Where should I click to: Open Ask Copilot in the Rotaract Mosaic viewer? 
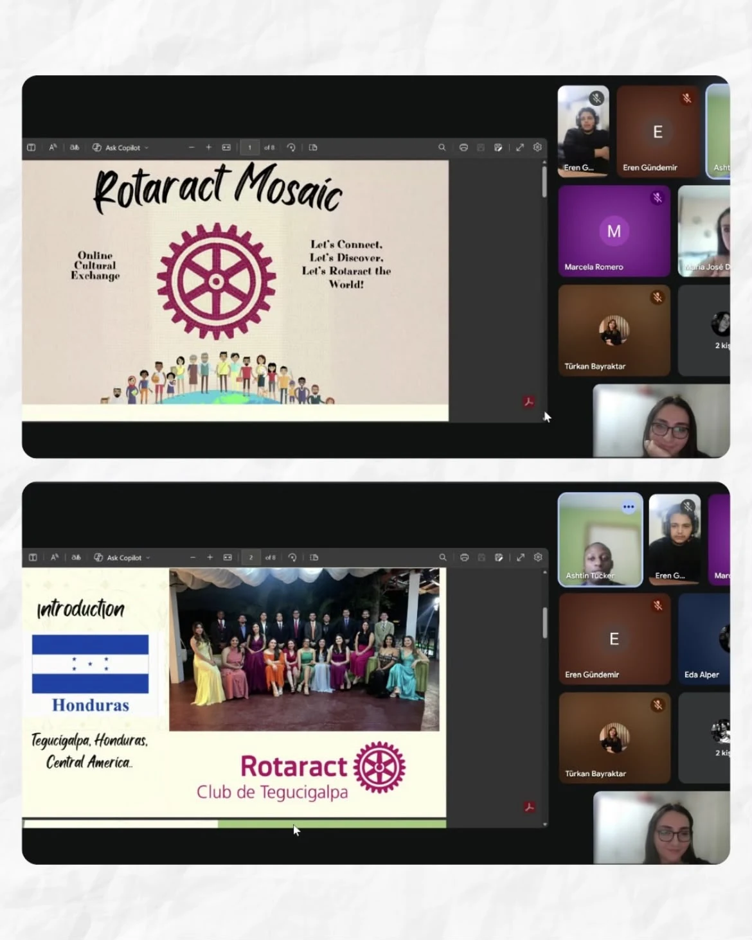(x=116, y=147)
